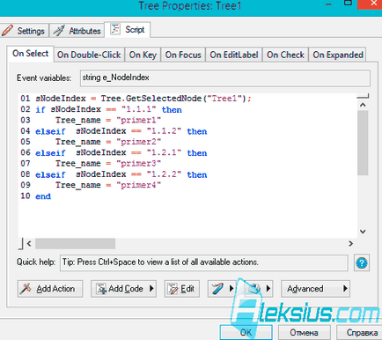Confirm with the OK button
Image resolution: width=382 pixels, height=340 pixels.
coord(246,332)
